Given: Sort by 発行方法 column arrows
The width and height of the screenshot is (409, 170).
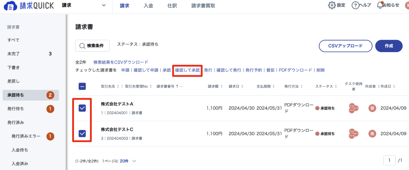Looking at the screenshot, I should coord(302,86).
